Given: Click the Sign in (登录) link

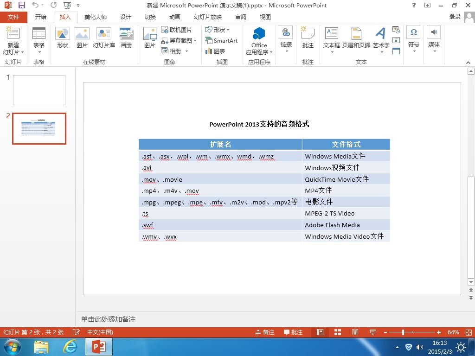Looking at the screenshot, I should (455, 17).
